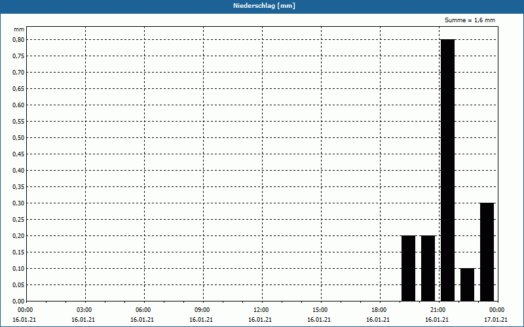Click the 0,75 y-axis value
This screenshot has width=524, height=327.
pos(18,56)
